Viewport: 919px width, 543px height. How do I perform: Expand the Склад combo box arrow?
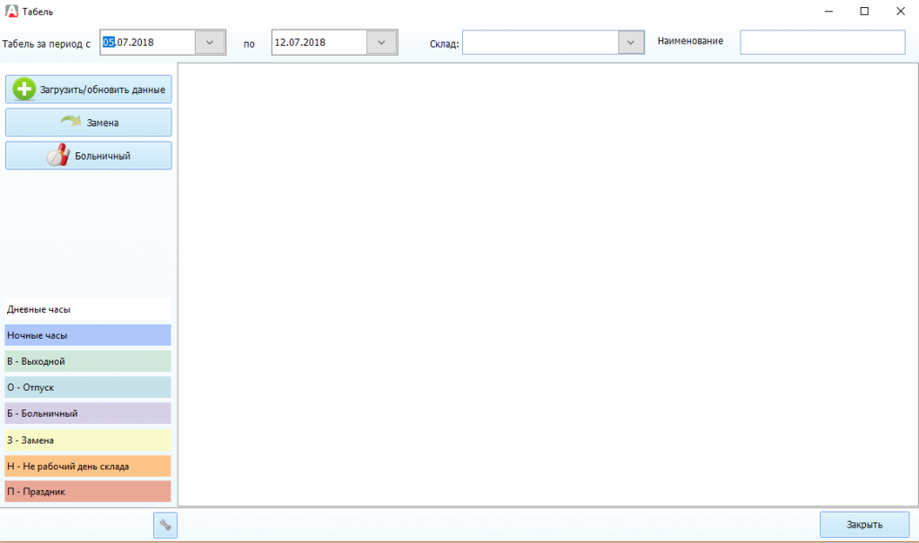coord(631,42)
